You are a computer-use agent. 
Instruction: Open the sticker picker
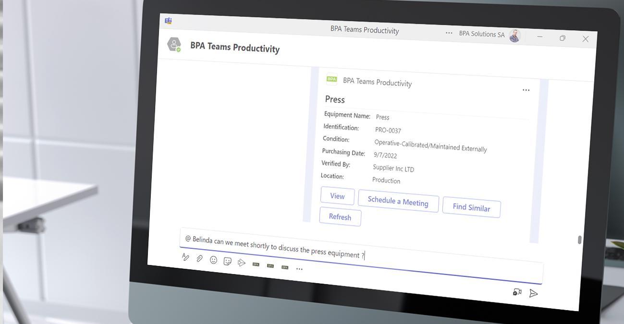pyautogui.click(x=228, y=261)
